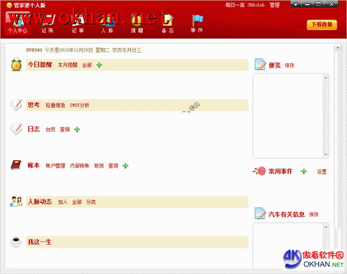Viewport: 347px width, 274px height.
Task: Open the 365club link
Action: (x=256, y=5)
